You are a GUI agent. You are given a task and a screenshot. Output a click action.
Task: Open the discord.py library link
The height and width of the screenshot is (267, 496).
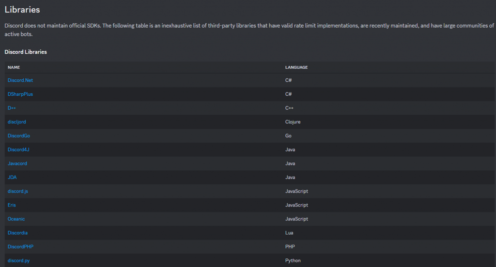point(19,261)
